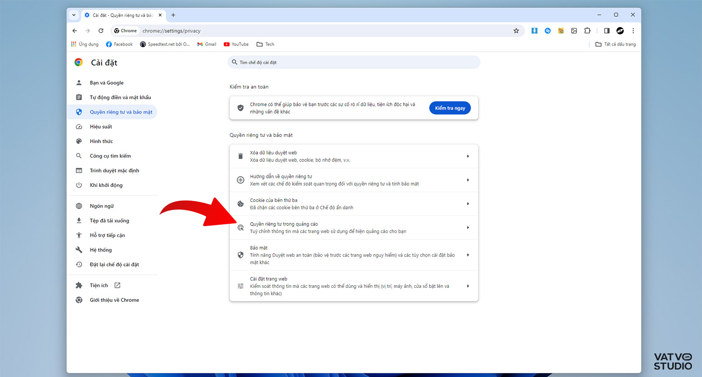The image size is (702, 377).
Task: Click the Kiểm tra ngay button
Action: click(450, 108)
